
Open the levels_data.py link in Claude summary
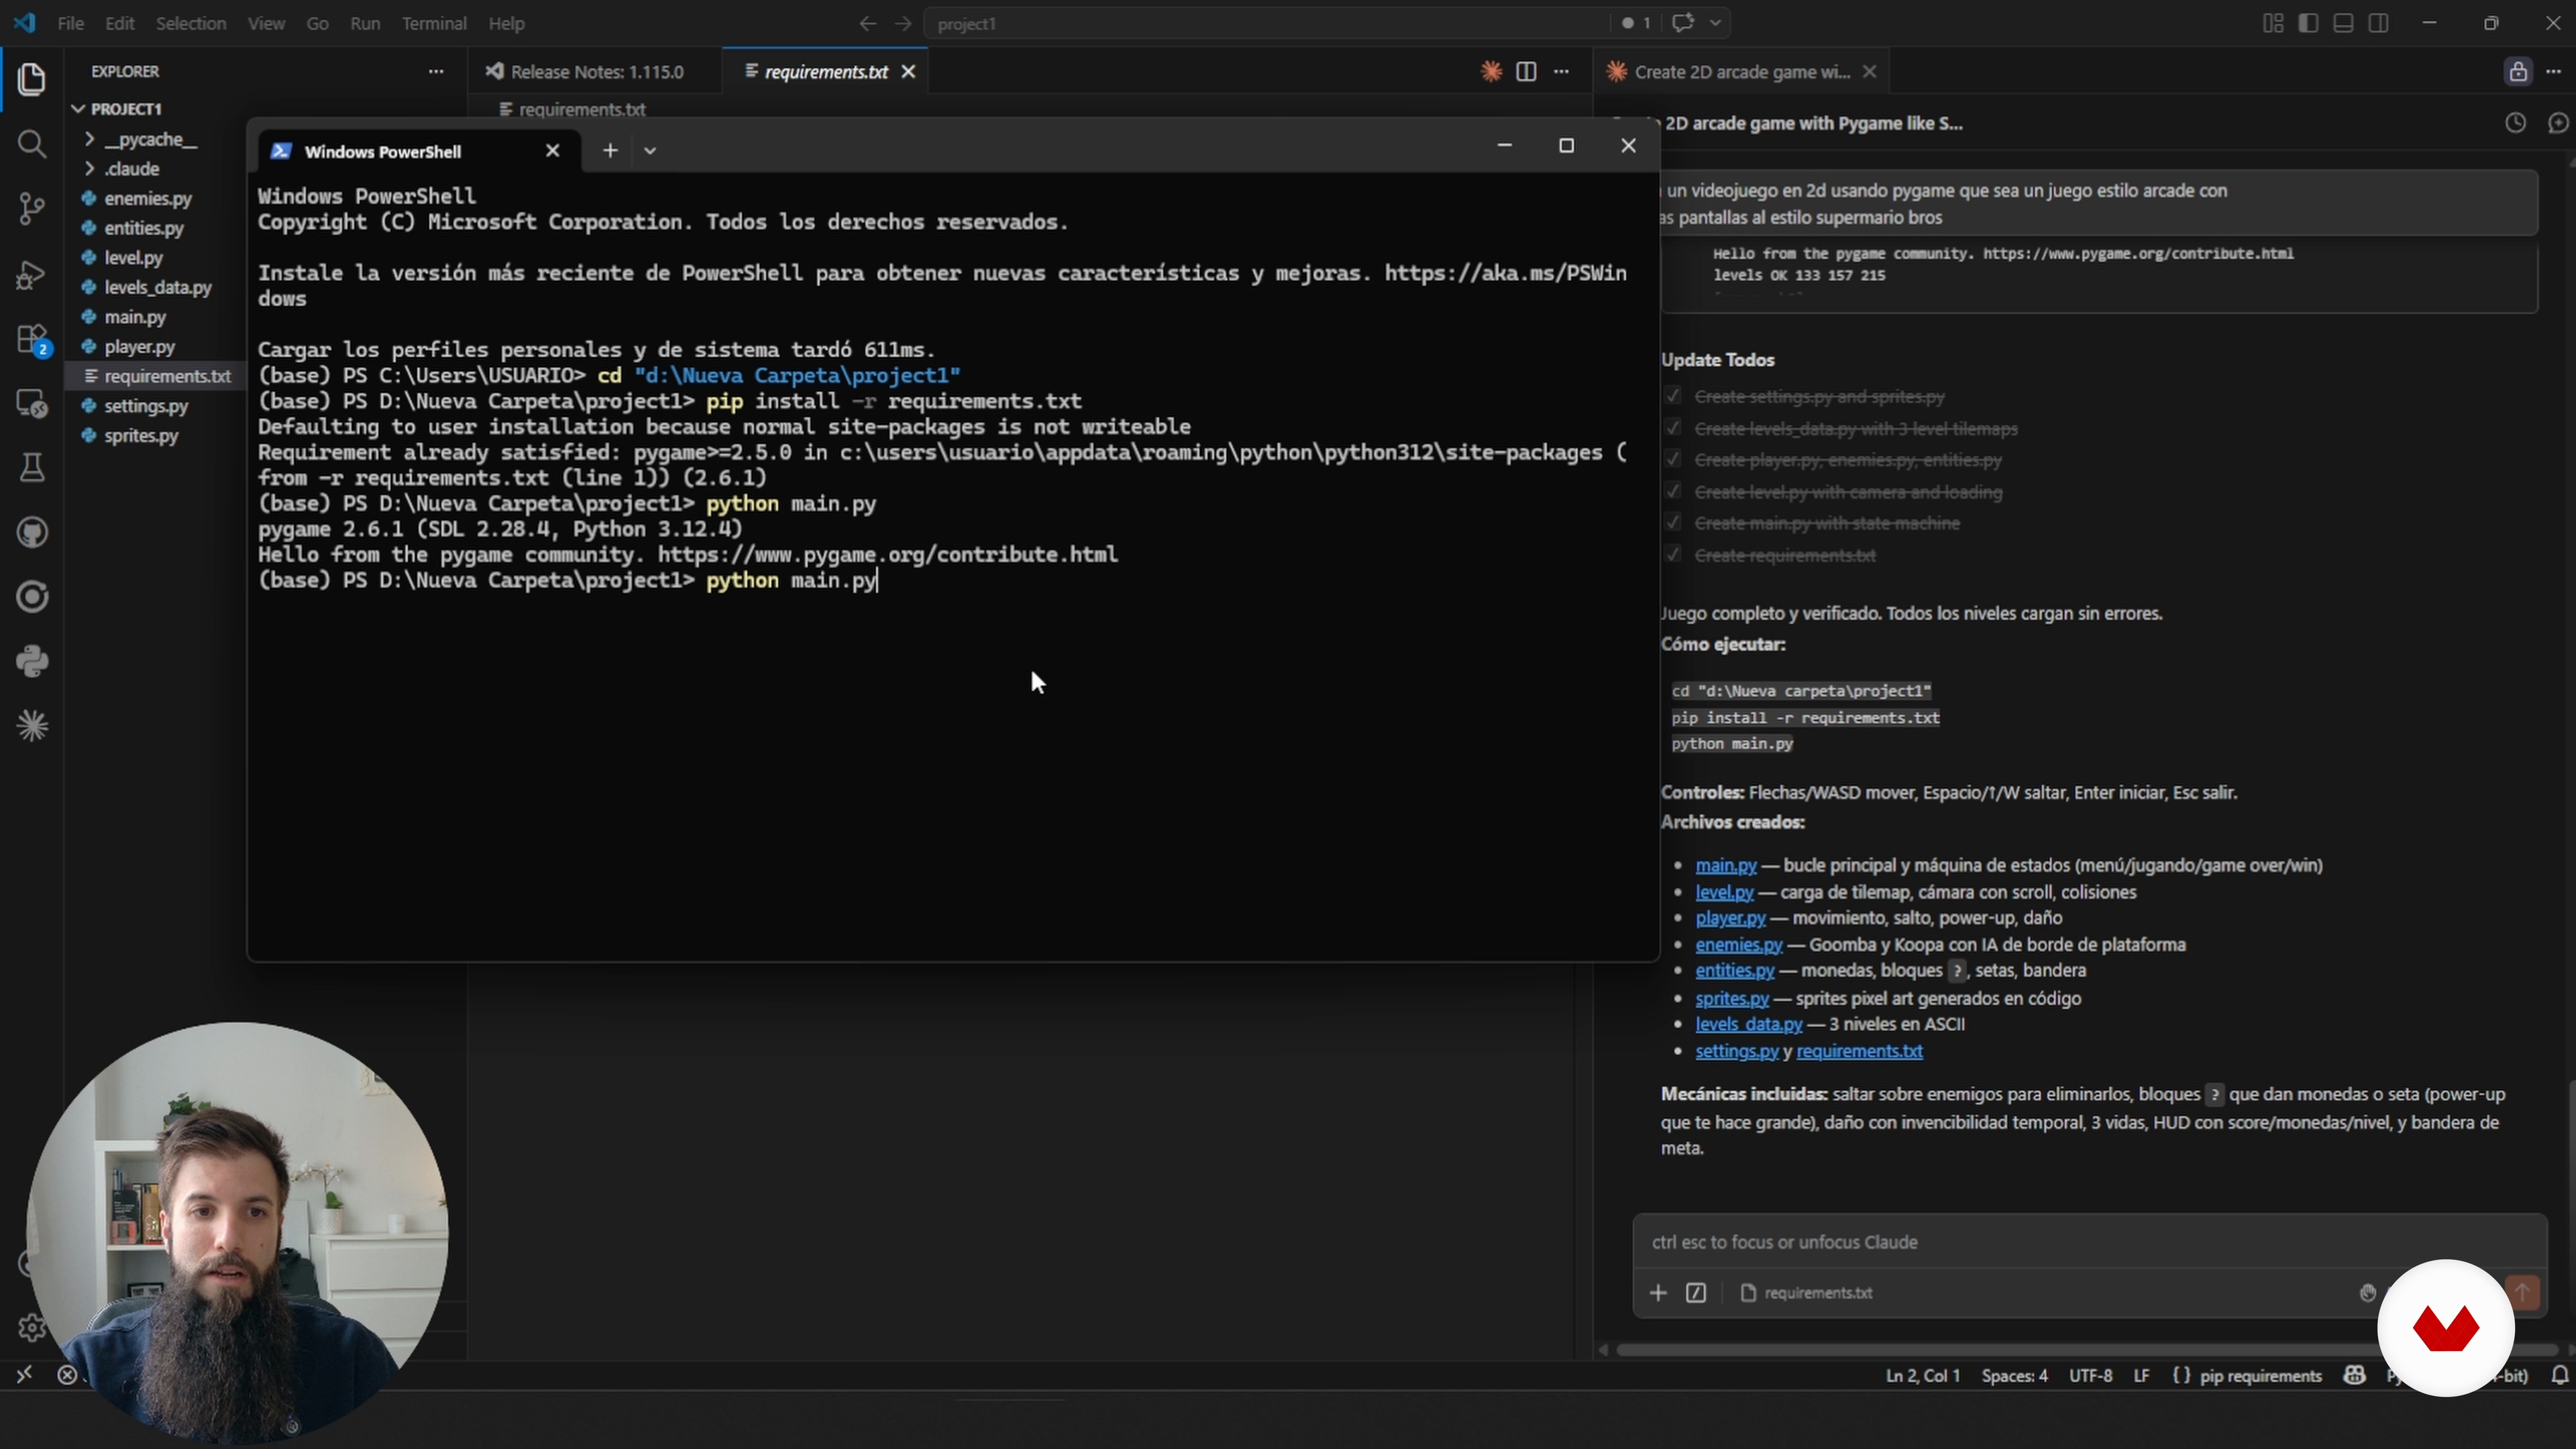point(1748,1024)
